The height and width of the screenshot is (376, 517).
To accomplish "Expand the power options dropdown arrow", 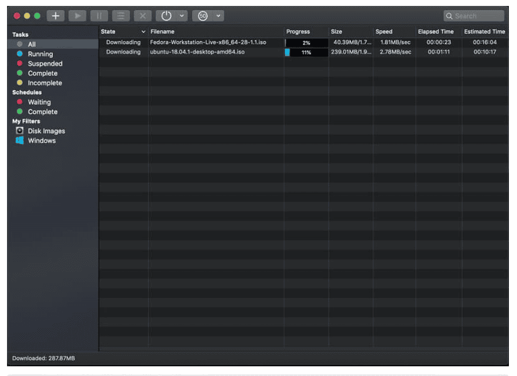I will (x=182, y=16).
